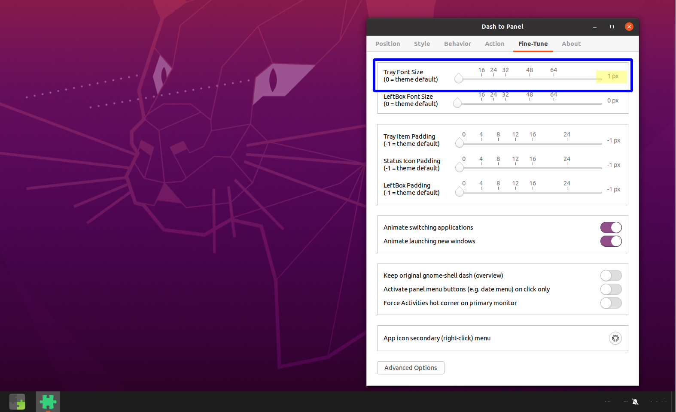Click the muted notification bell in tray
676x412 pixels.
(x=635, y=402)
